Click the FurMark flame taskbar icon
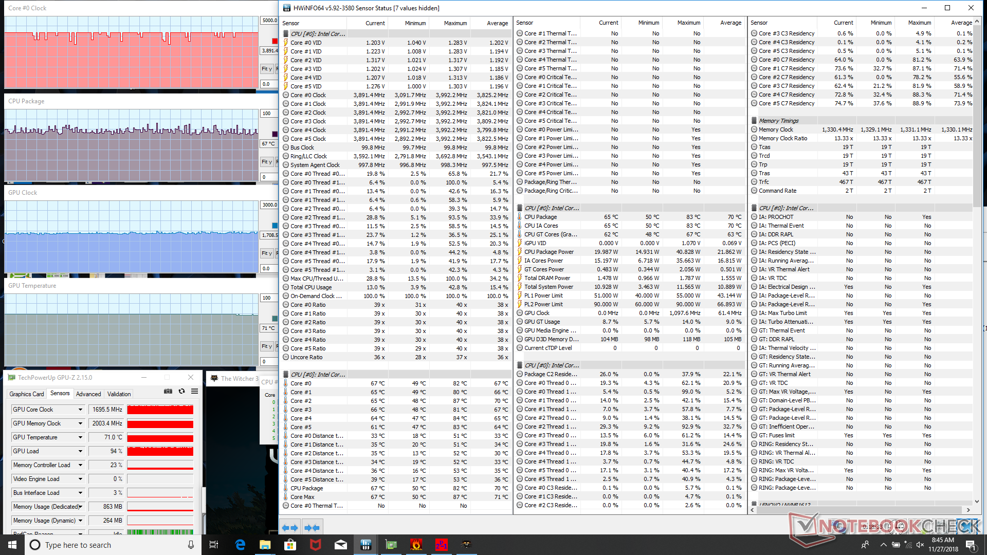 pyautogui.click(x=416, y=545)
